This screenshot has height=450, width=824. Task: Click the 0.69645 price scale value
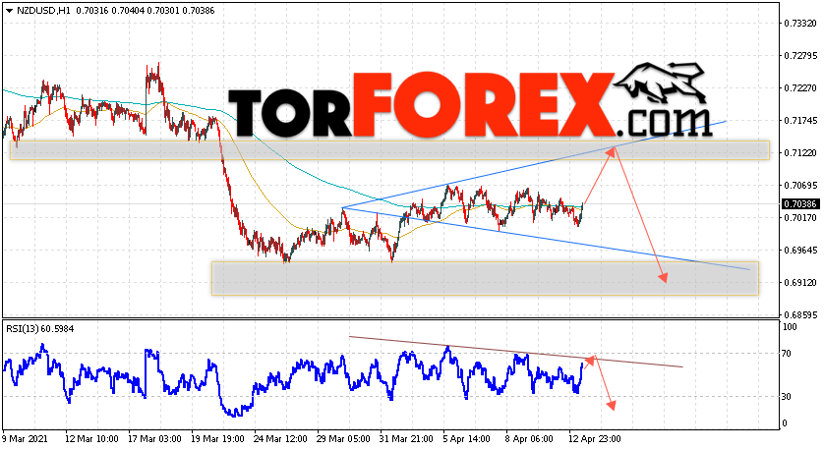pos(800,250)
